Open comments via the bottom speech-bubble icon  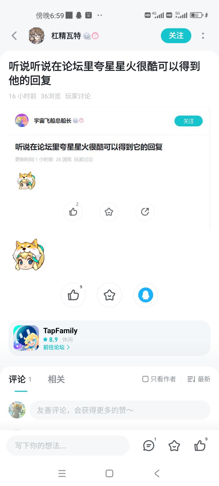click(149, 446)
